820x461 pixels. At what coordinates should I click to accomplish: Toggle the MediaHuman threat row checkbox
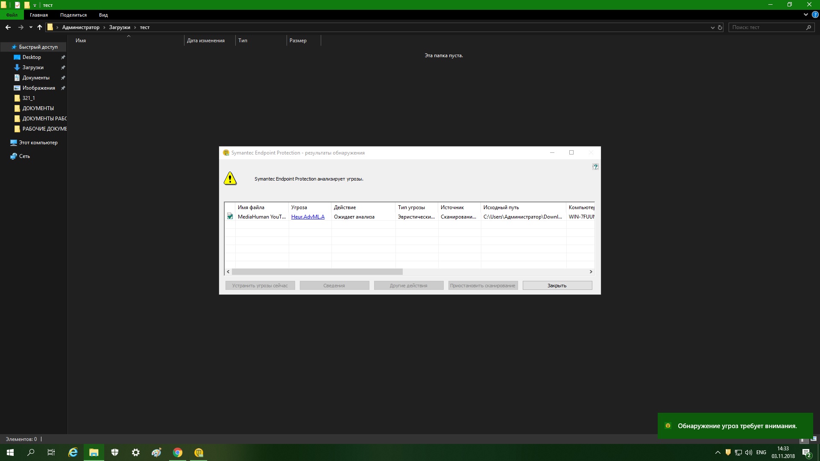click(x=230, y=216)
